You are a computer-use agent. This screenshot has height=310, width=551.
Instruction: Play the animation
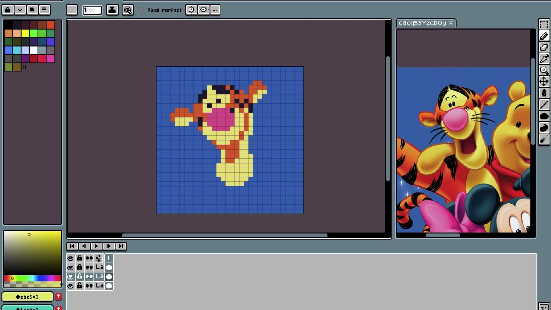tap(96, 246)
